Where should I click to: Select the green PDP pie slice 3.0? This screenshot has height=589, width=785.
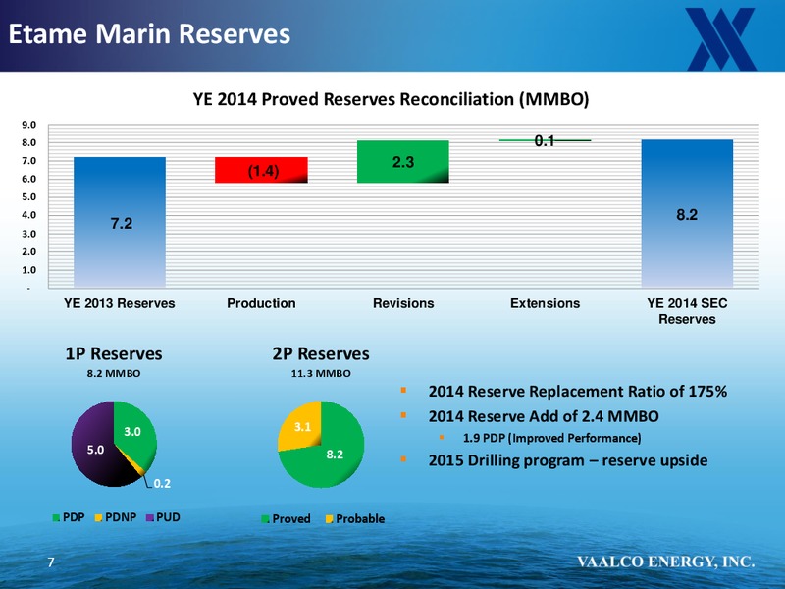(x=135, y=433)
